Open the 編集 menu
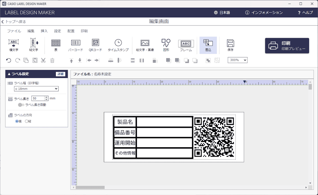Screen dimensions: 318x195 (x=31, y=31)
